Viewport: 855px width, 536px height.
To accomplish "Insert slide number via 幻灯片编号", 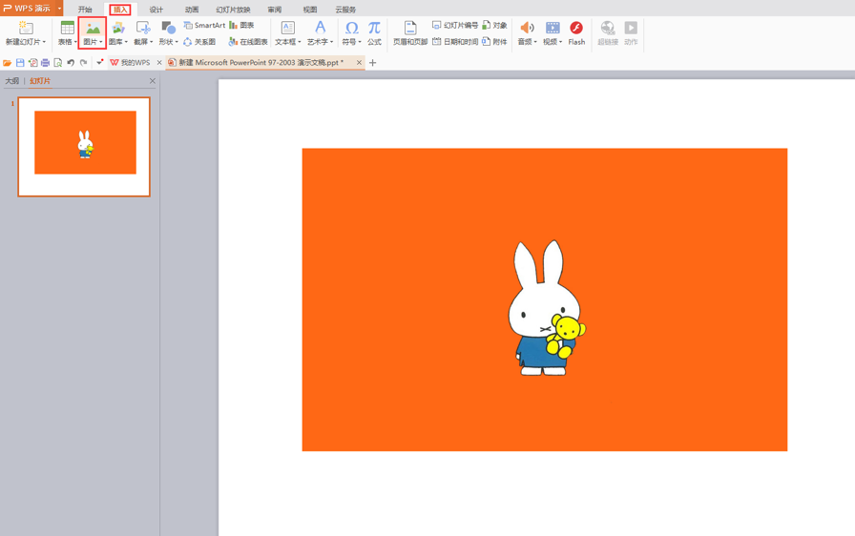I will pos(455,25).
